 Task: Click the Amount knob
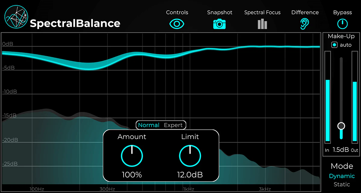132,156
